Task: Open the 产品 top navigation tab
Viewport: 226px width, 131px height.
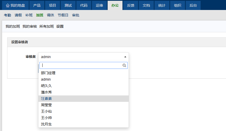Action: point(37,5)
